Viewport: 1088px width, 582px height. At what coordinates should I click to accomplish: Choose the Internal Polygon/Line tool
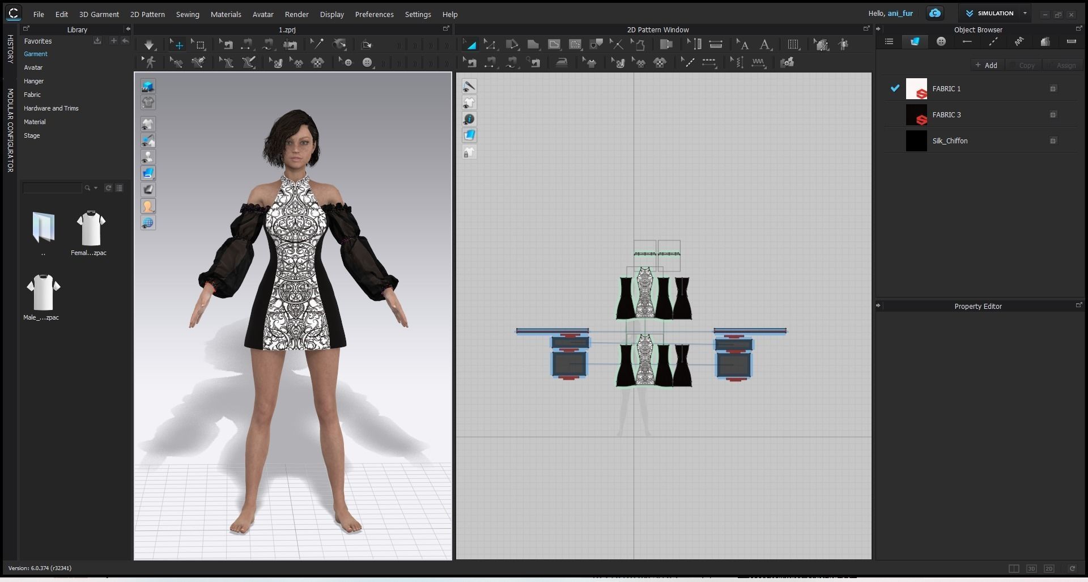pyautogui.click(x=554, y=45)
